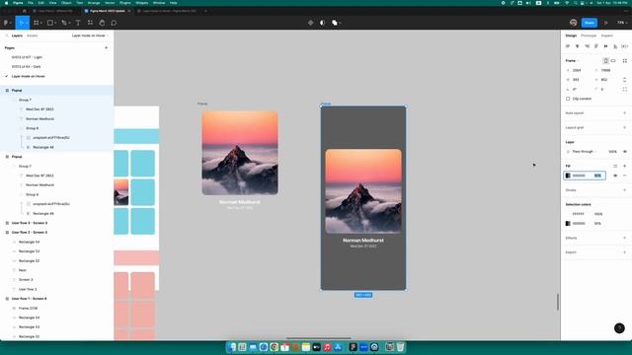Open the File menu
The image size is (632, 355).
click(31, 3)
